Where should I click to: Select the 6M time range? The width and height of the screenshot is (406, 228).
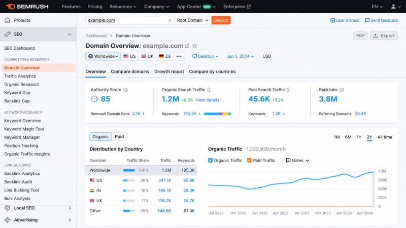[348, 137]
